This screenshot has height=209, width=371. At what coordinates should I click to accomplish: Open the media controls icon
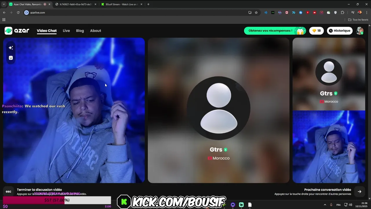click(x=353, y=12)
